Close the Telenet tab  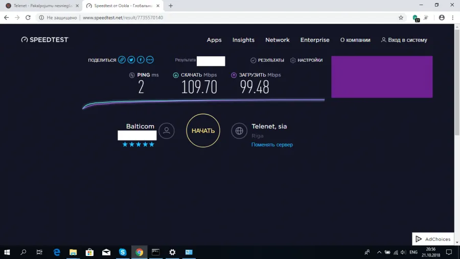77,6
